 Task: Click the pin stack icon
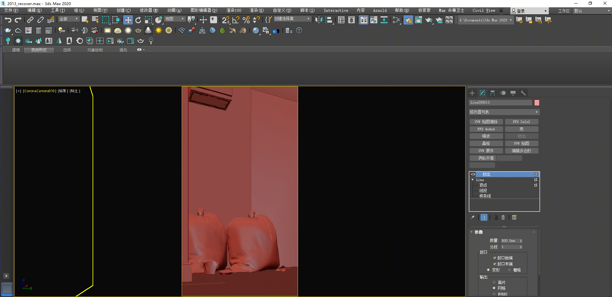(x=472, y=217)
